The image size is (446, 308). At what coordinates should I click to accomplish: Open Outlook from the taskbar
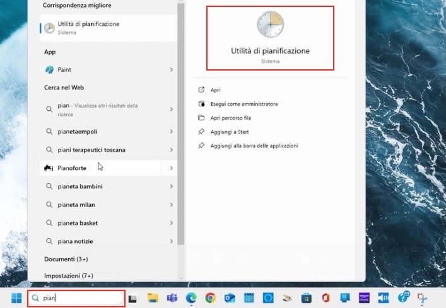point(230,298)
